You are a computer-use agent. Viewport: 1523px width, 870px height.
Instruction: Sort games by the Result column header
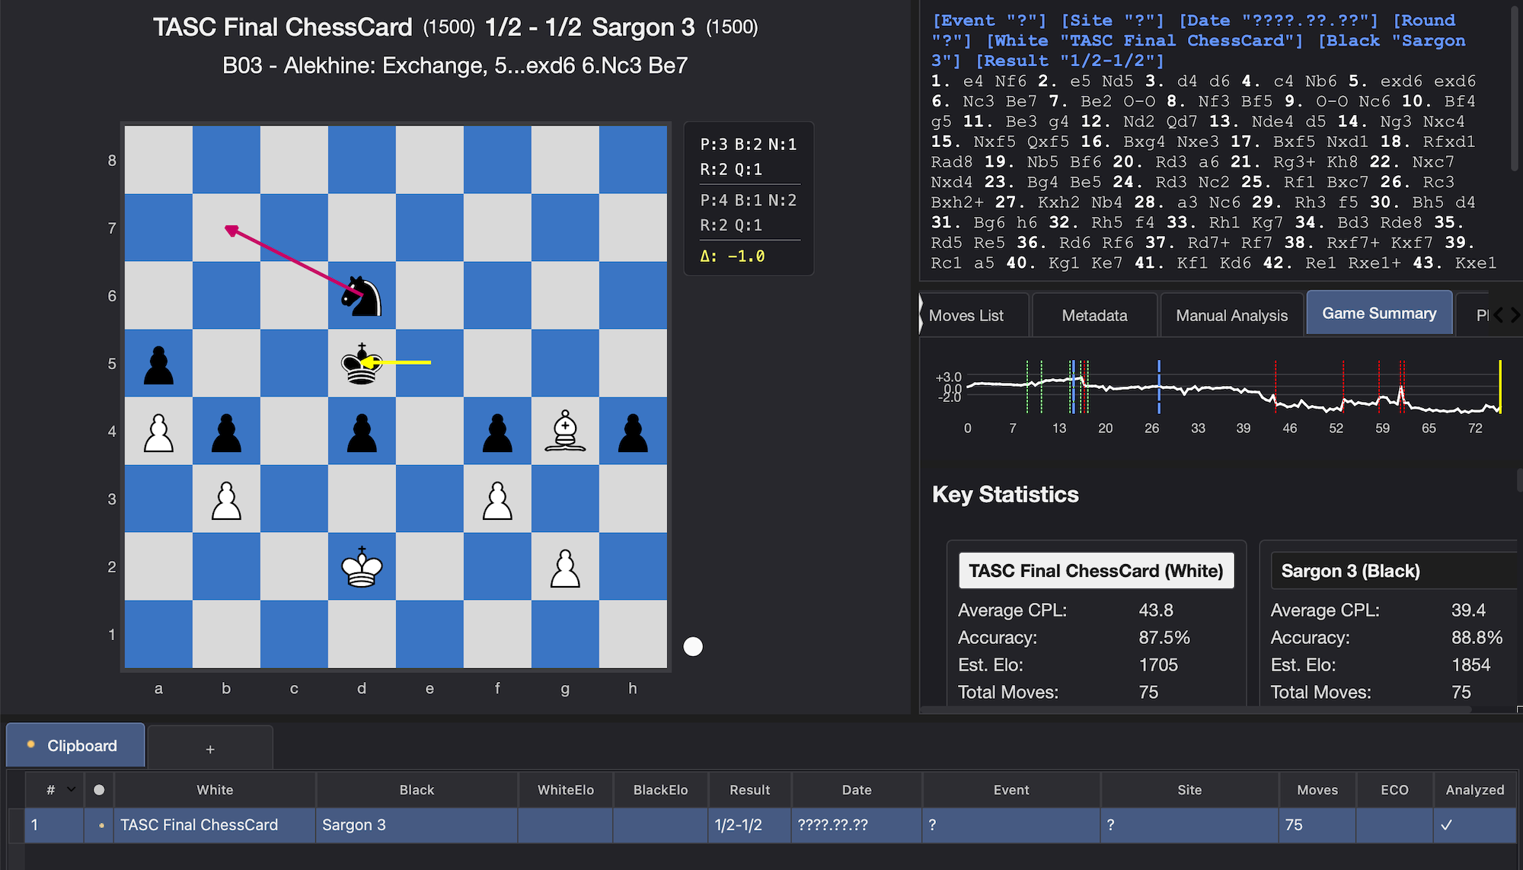pos(749,790)
